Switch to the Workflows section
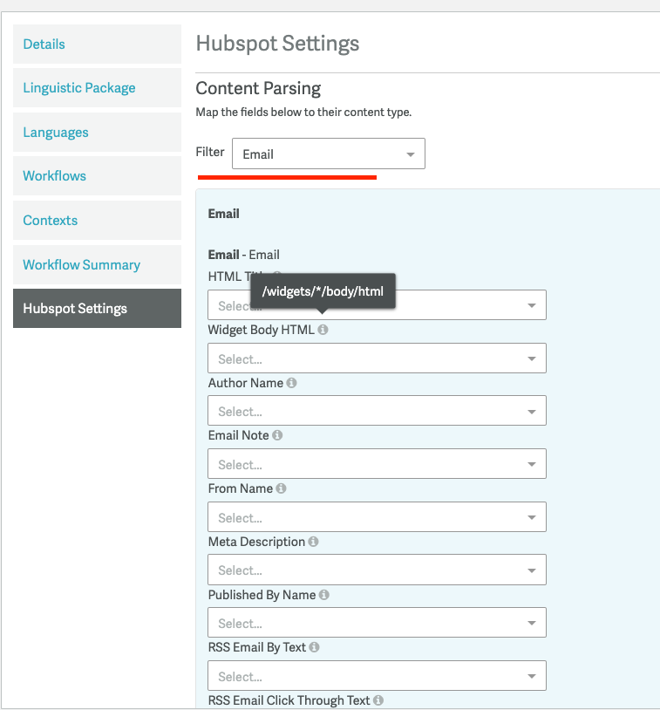 97,175
